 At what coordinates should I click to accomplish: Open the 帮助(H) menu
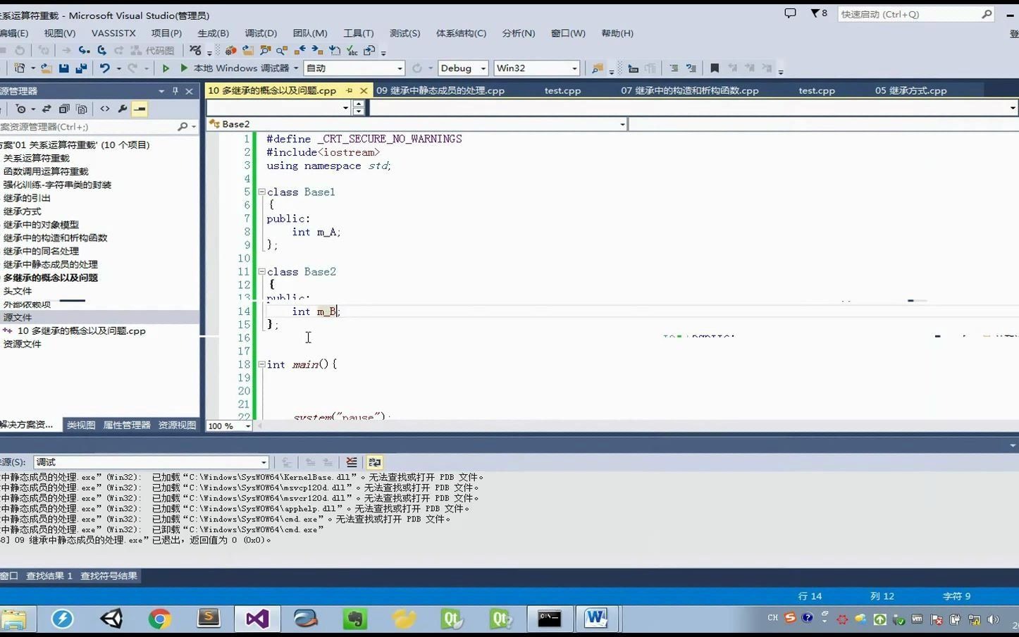pyautogui.click(x=617, y=33)
